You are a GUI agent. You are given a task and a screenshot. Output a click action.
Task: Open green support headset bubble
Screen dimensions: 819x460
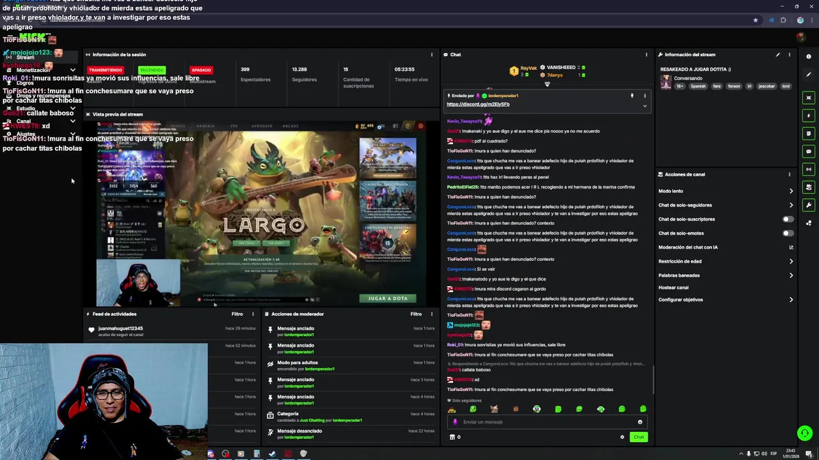tap(805, 433)
